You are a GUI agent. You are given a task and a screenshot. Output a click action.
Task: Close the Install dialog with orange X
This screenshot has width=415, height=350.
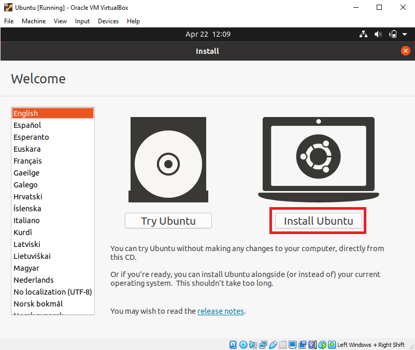click(x=406, y=51)
